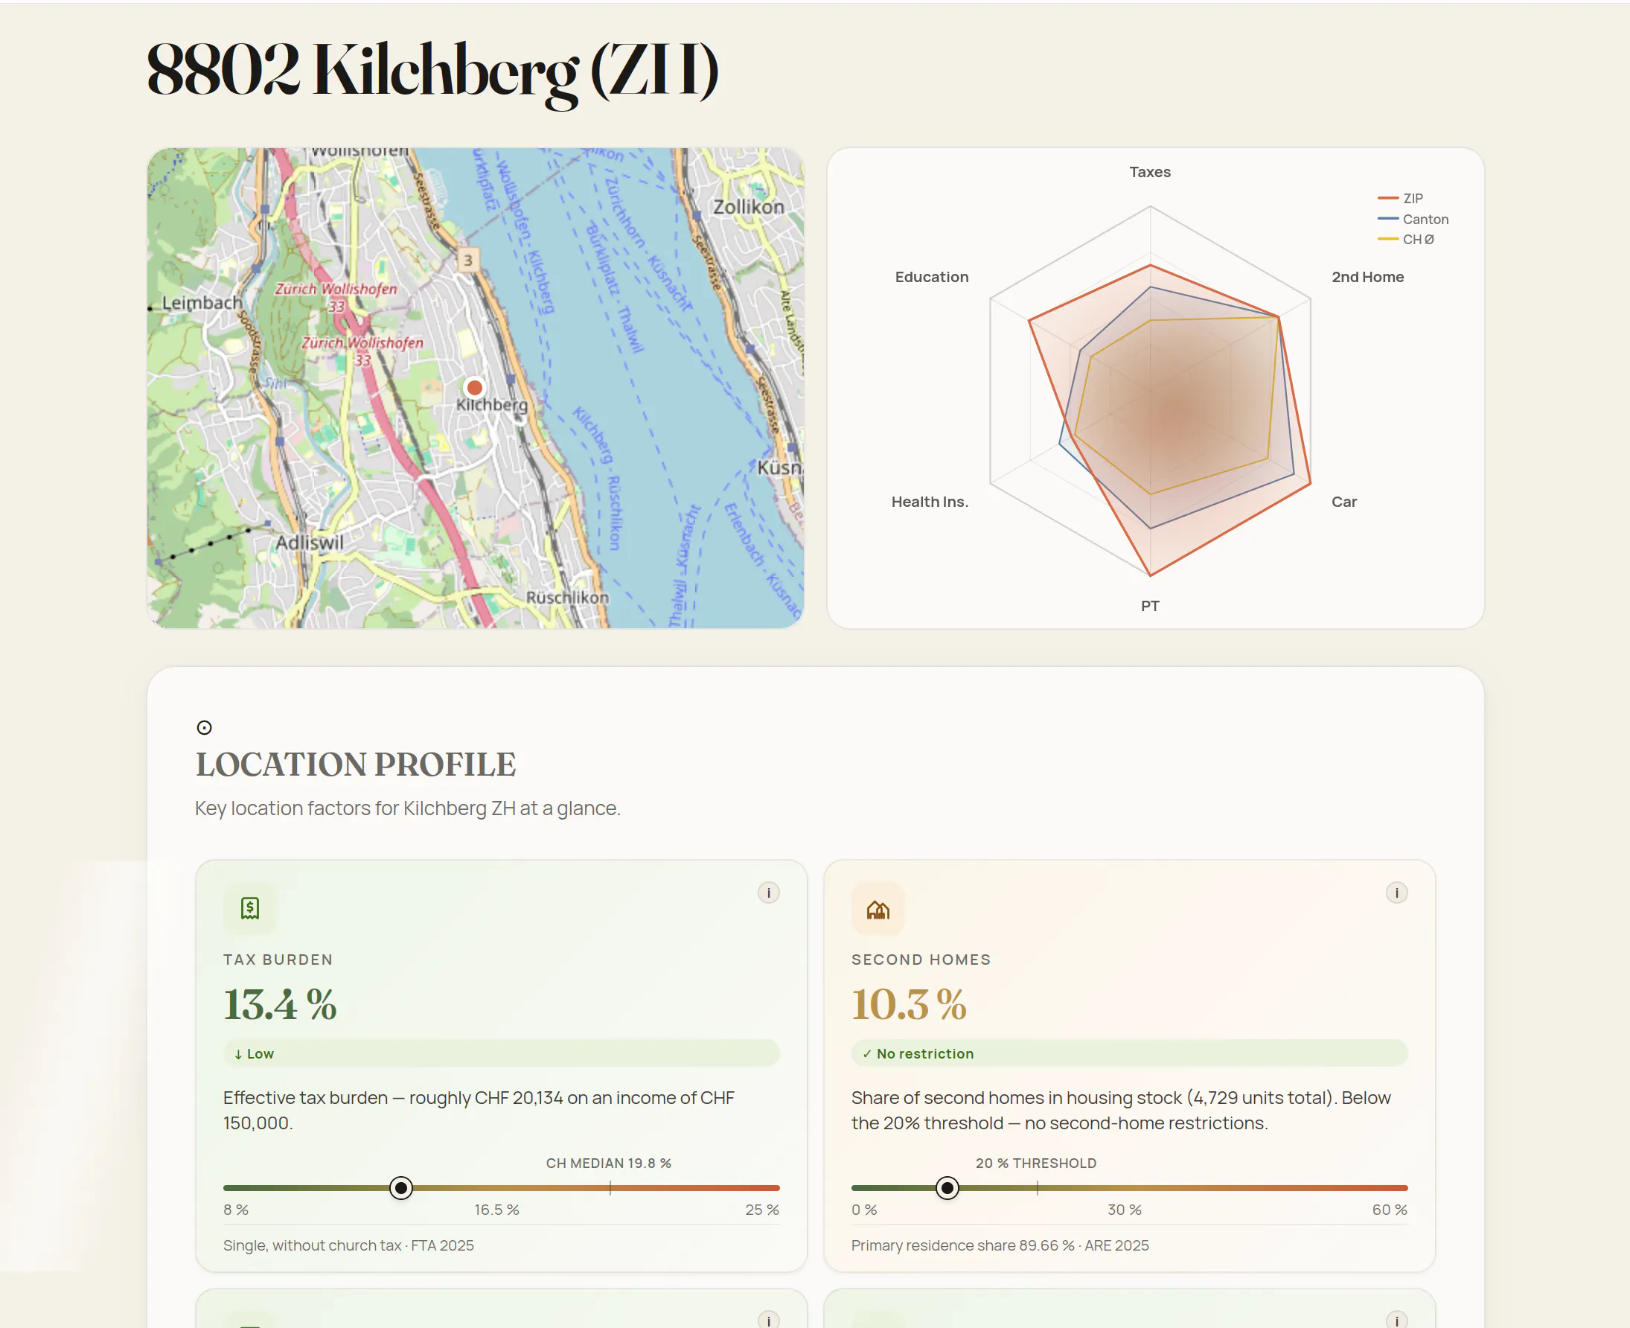Click the house icon in Second Homes card
1630x1328 pixels.
[x=878, y=908]
